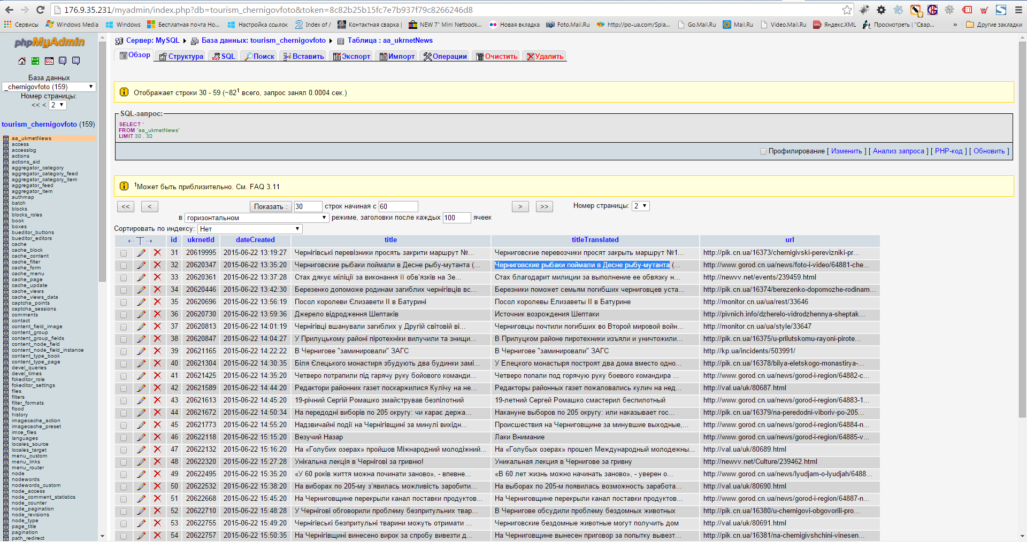Screen dimensions: 1027x542
Task: Go to last page with >> button
Action: point(544,206)
